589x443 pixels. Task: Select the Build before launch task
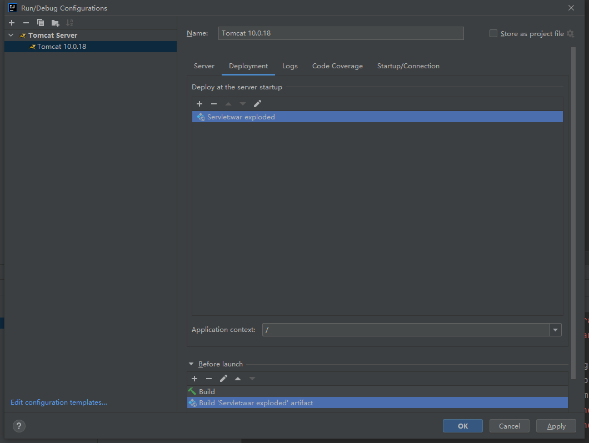377,391
